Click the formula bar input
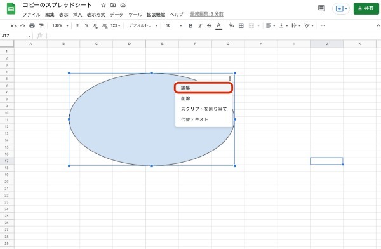Screen dimensions: 381x249 click(x=213, y=36)
